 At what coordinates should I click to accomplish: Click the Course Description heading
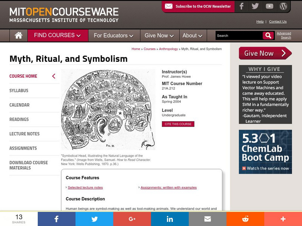click(x=85, y=199)
